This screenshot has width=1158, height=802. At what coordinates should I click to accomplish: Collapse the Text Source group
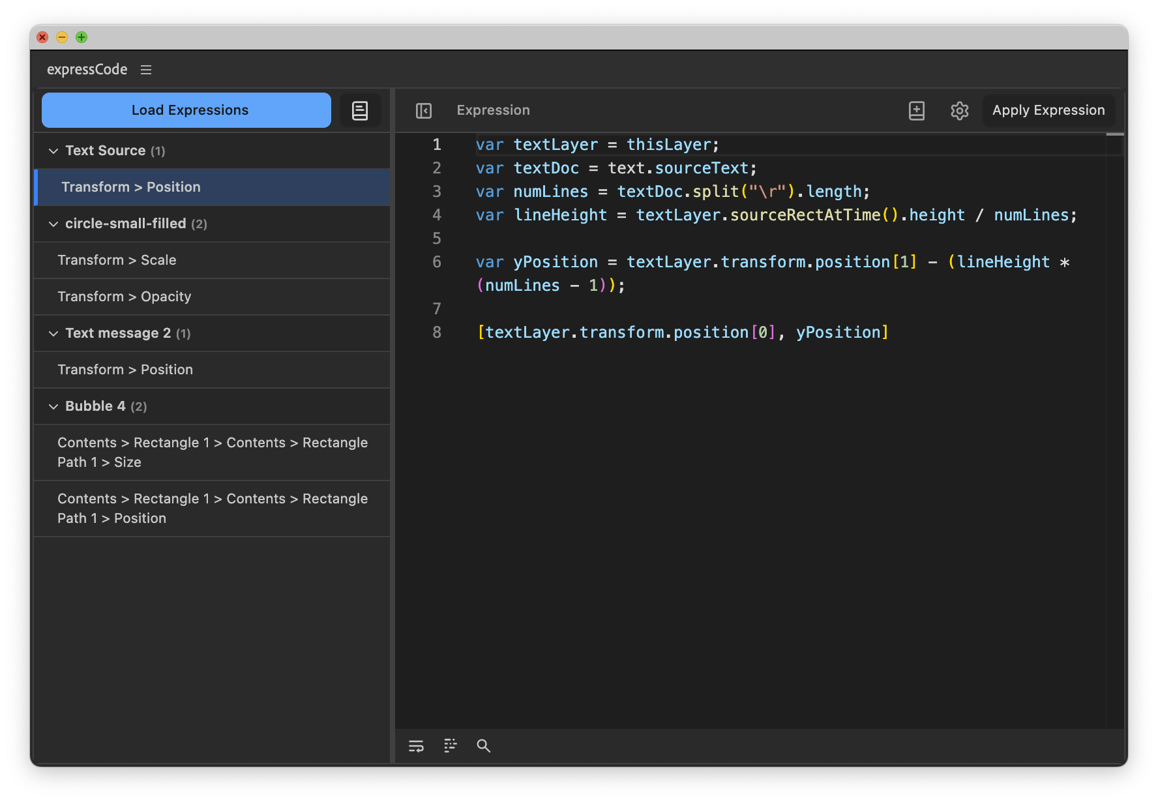(53, 151)
